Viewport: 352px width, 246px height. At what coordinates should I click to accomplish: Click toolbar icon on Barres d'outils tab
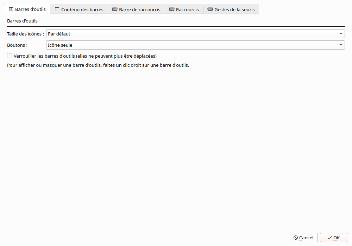click(11, 9)
